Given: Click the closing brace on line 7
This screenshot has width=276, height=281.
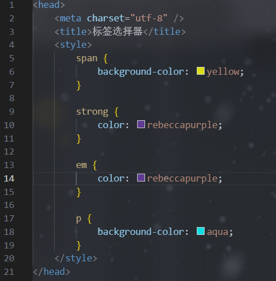Looking at the screenshot, I should click(79, 85).
